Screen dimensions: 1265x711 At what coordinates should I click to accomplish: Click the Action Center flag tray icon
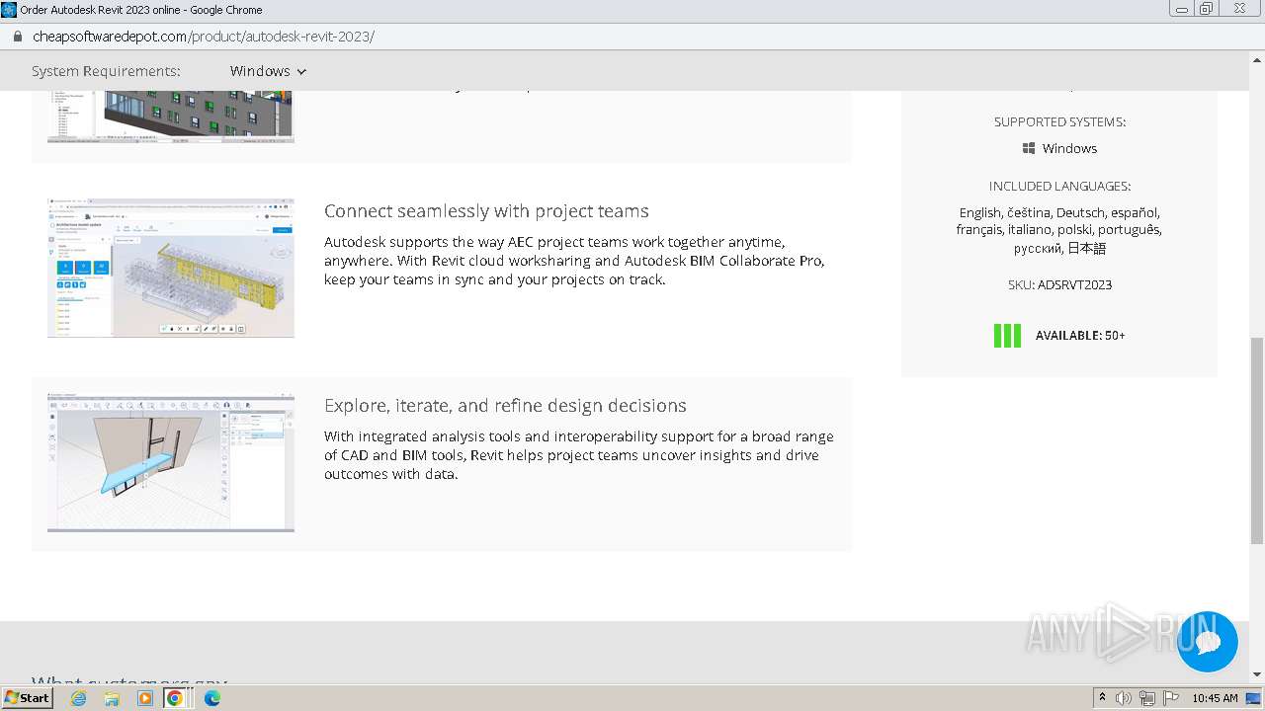1170,698
